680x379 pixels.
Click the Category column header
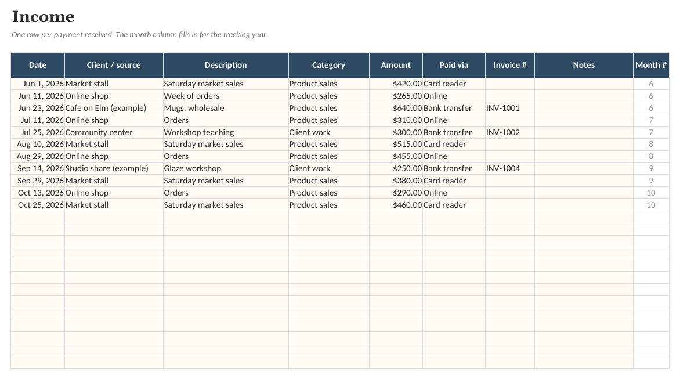pos(329,65)
